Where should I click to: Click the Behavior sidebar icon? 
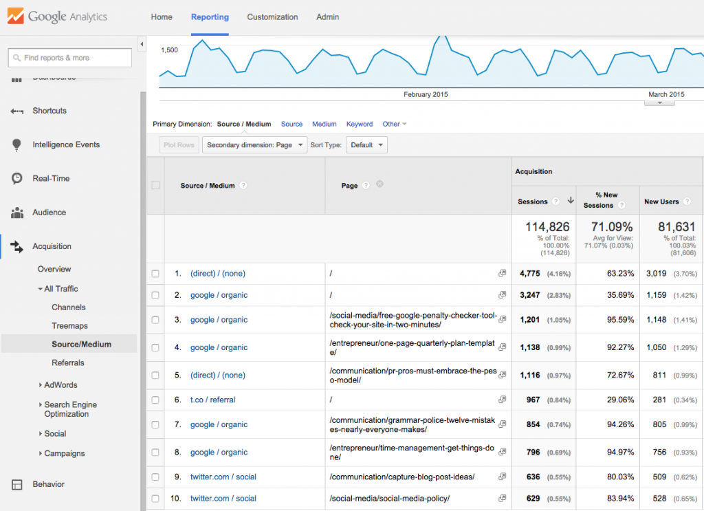click(x=16, y=484)
